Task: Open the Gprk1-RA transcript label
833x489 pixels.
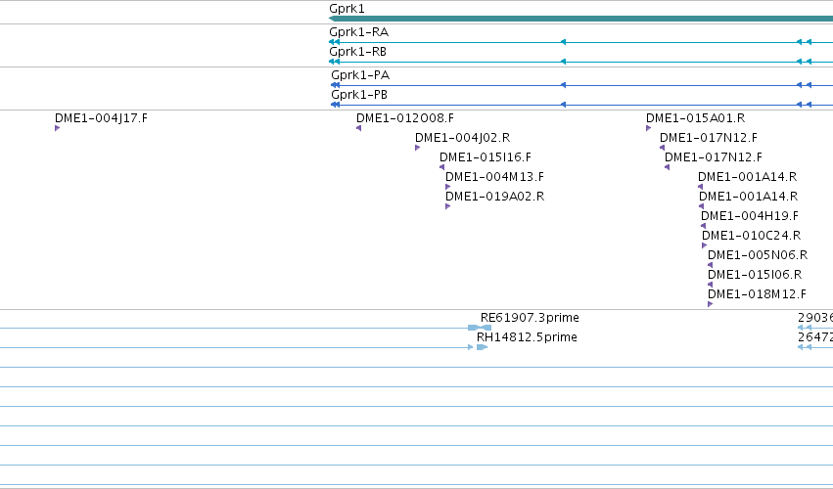Action: (359, 32)
